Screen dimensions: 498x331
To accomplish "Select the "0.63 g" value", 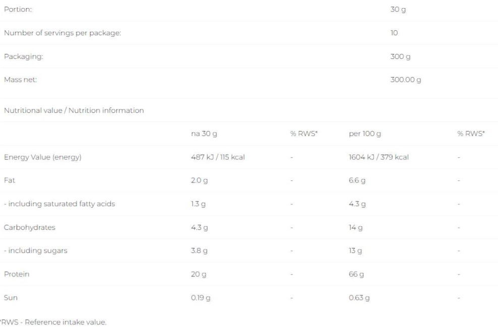I will pyautogui.click(x=359, y=298).
